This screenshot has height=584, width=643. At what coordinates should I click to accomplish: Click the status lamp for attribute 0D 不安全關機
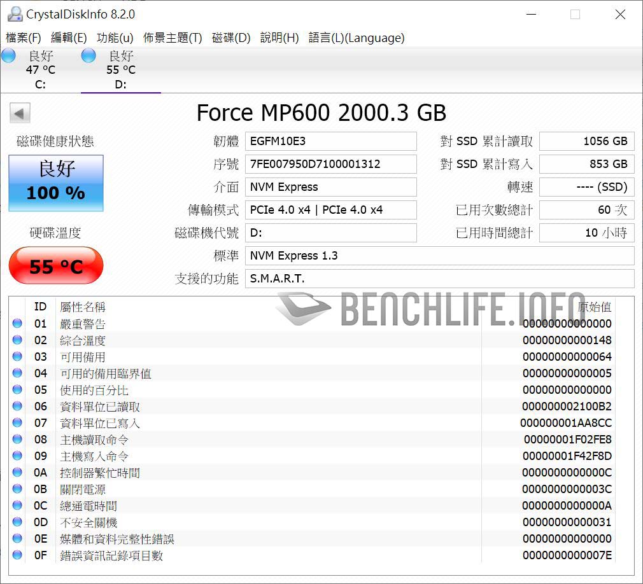16,522
